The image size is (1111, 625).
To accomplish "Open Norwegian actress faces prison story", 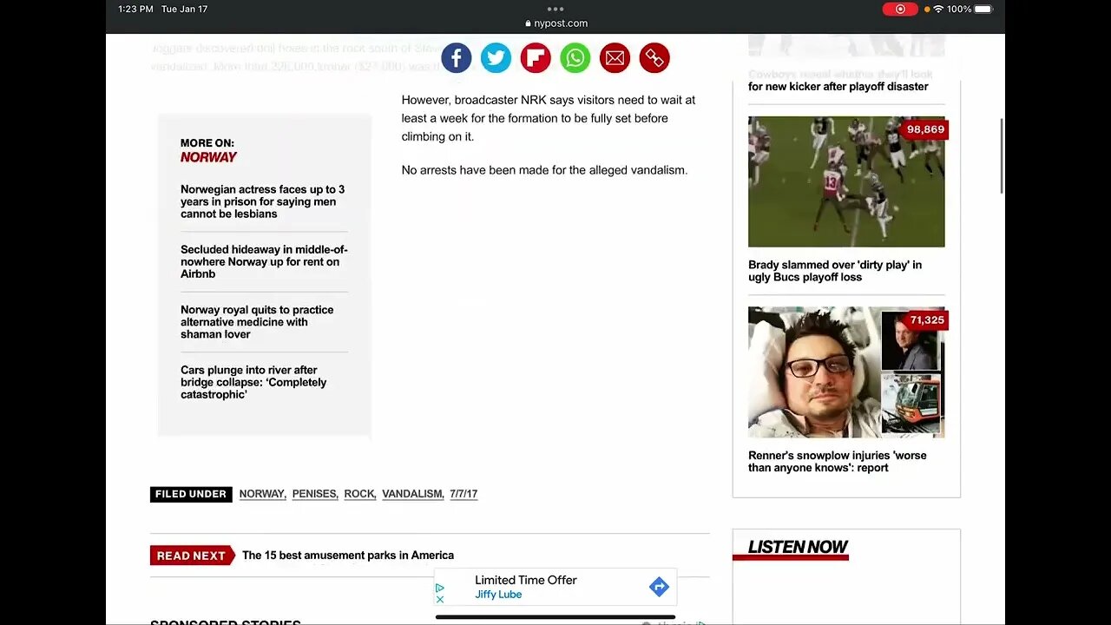I will pos(263,201).
